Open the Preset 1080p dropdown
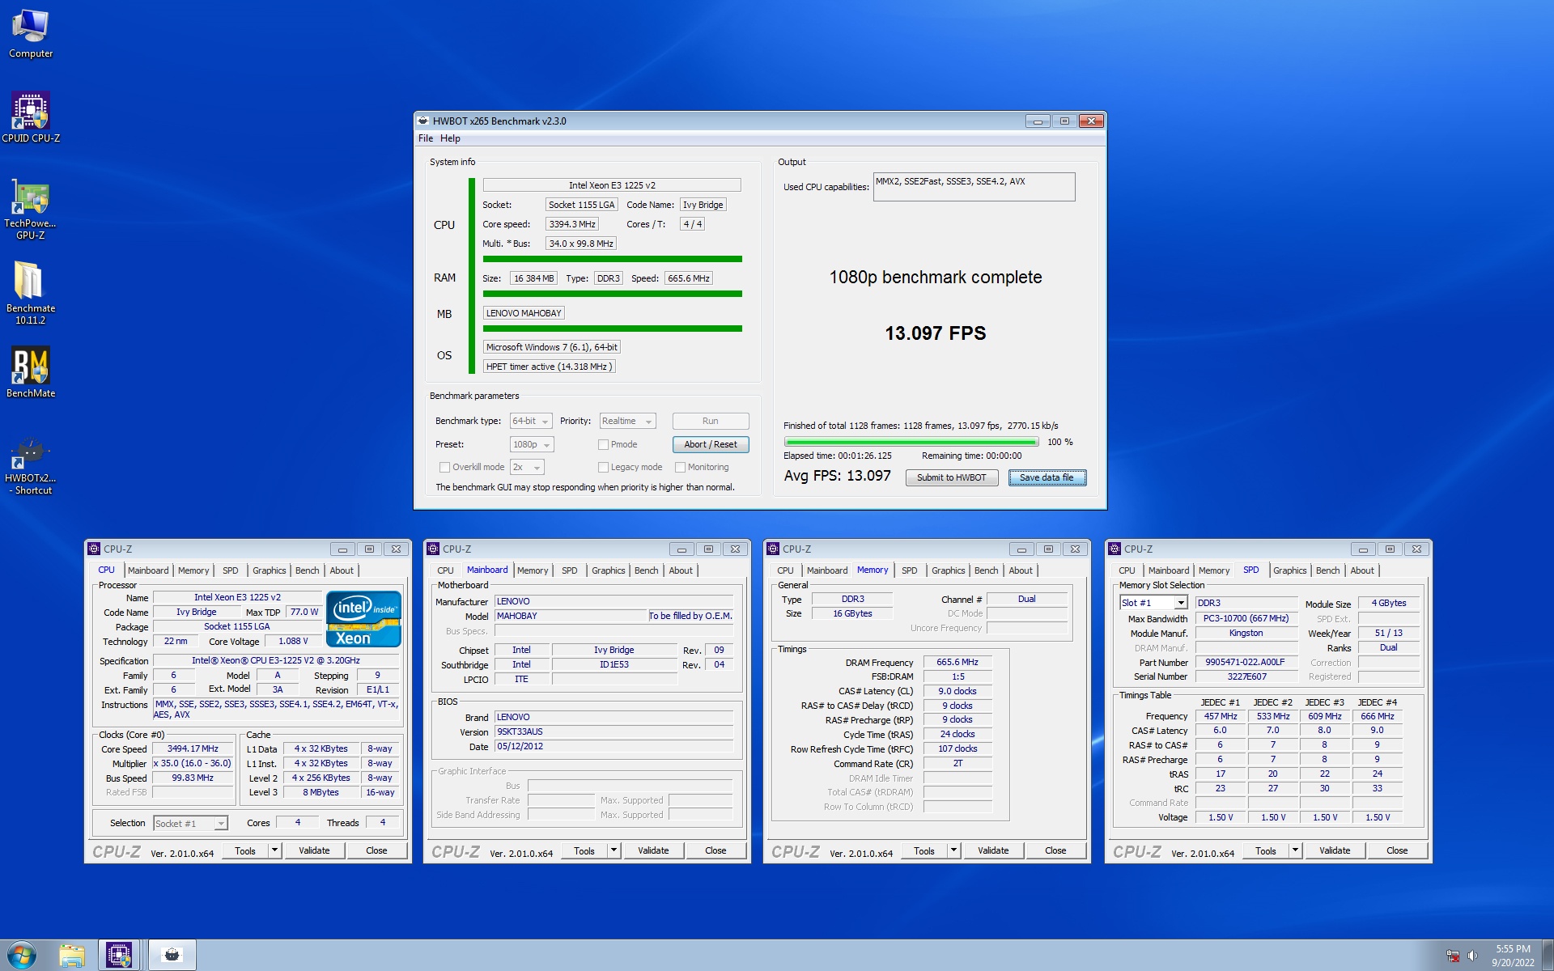Viewport: 1554px width, 971px height. pyautogui.click(x=531, y=444)
